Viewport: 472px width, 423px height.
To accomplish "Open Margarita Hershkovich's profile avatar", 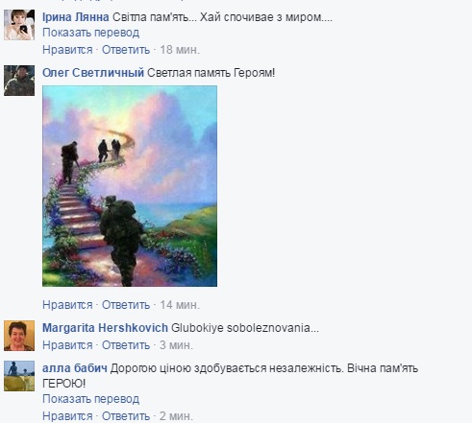I will tap(19, 336).
